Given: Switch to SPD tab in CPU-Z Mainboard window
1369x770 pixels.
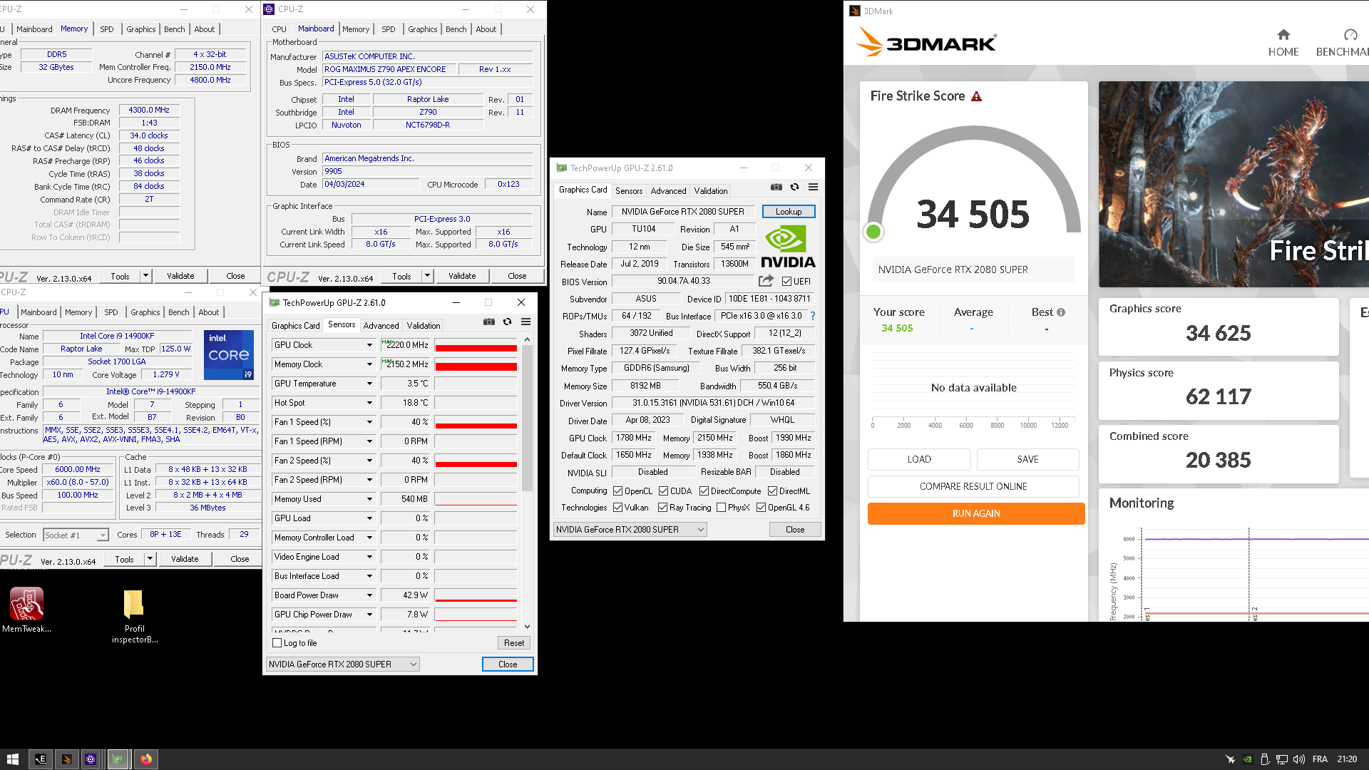Looking at the screenshot, I should (x=388, y=29).
